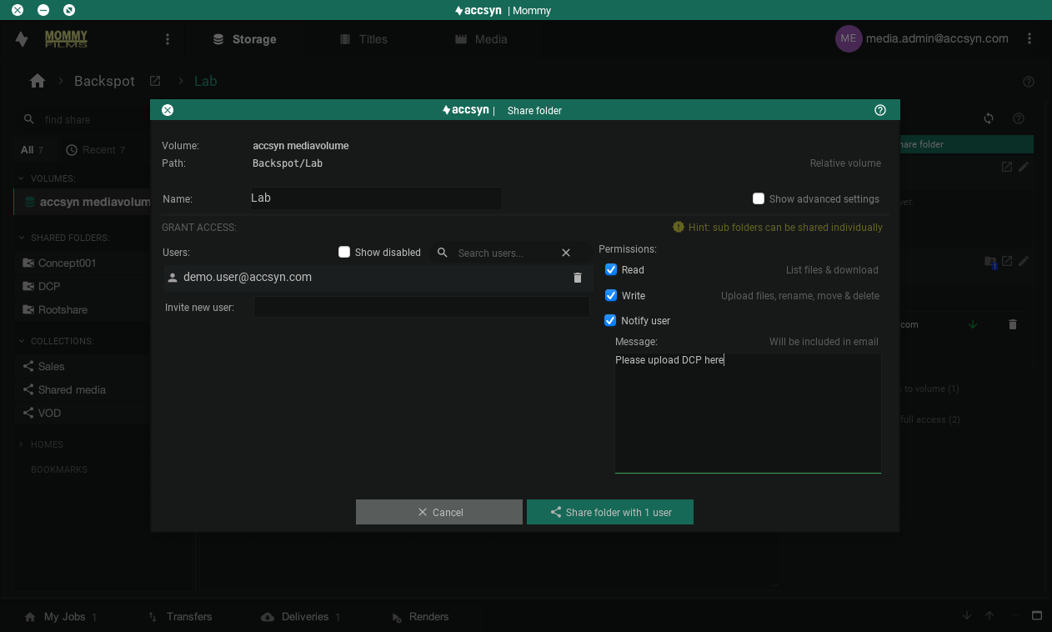The image size is (1052, 632).
Task: Open the account options kebab menu
Action: tap(1030, 38)
